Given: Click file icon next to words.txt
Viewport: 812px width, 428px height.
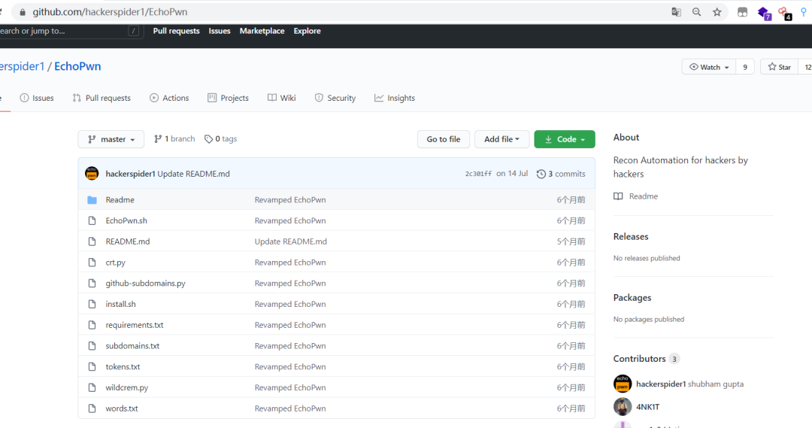Looking at the screenshot, I should coord(92,408).
